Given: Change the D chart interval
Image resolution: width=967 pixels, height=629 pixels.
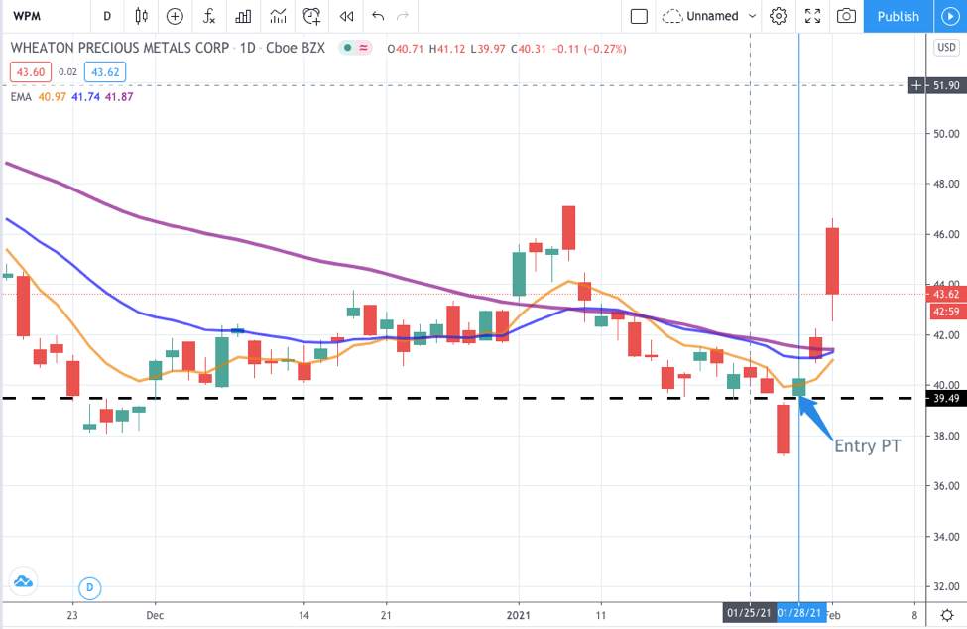Looking at the screenshot, I should (x=107, y=16).
